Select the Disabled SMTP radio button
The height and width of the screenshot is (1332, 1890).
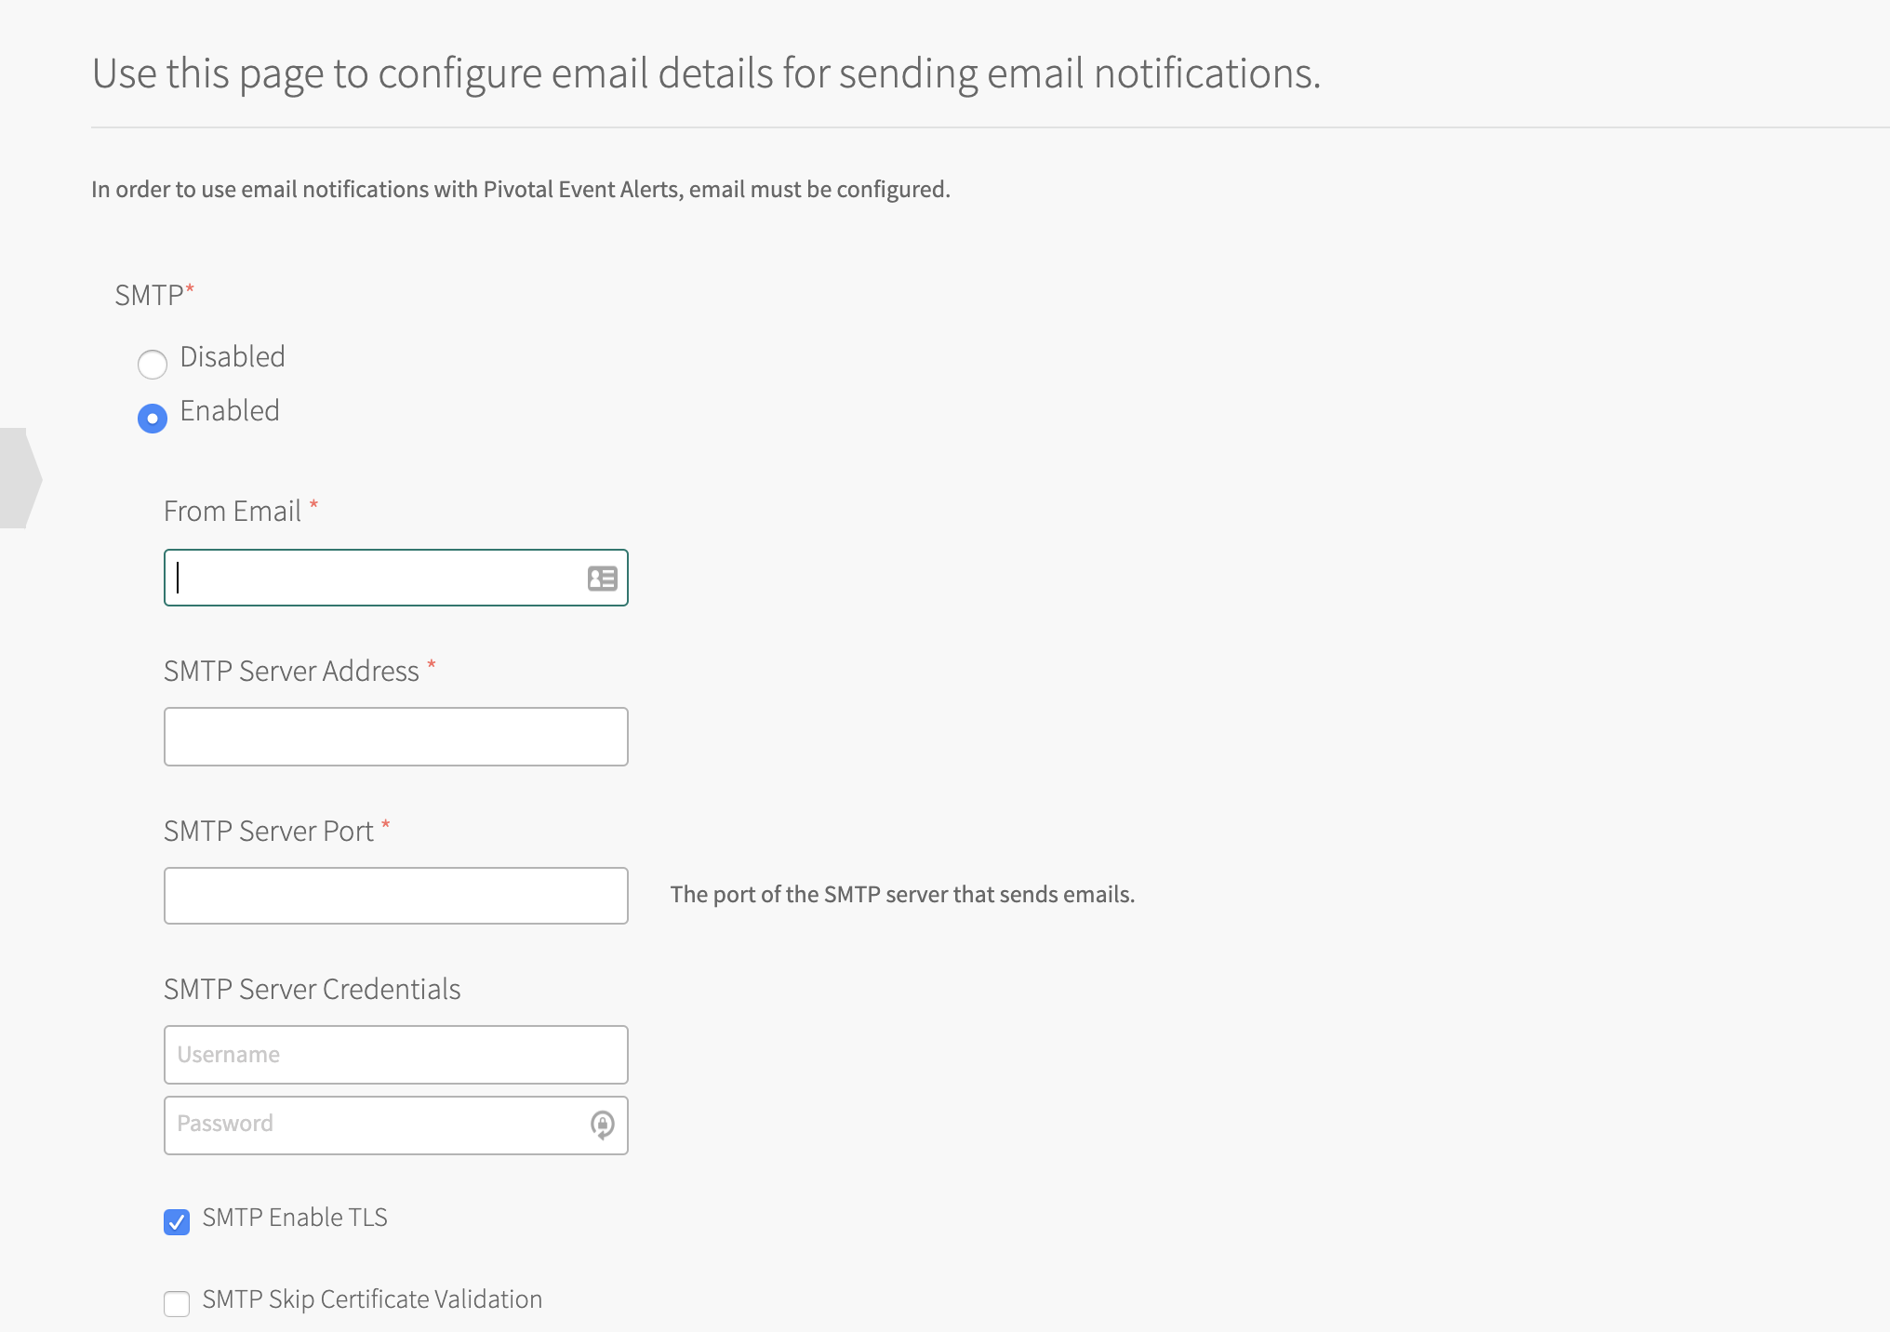click(153, 364)
